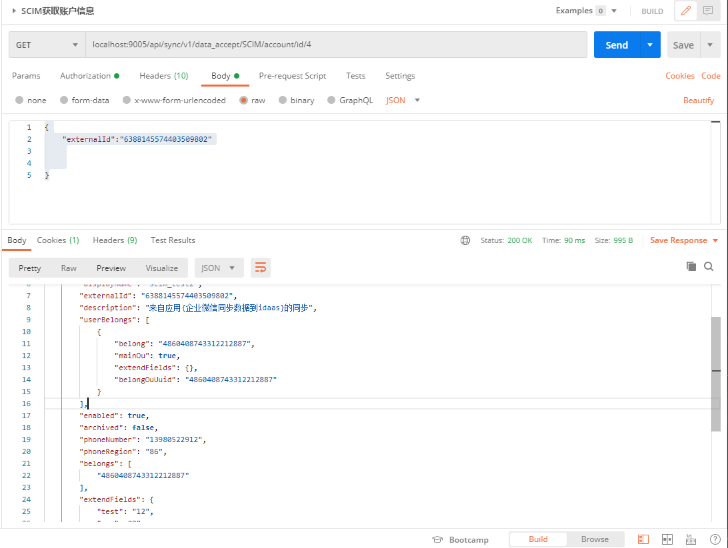Expand the Send button dropdown arrow
Screen dimensions: 728x548
pyautogui.click(x=650, y=45)
